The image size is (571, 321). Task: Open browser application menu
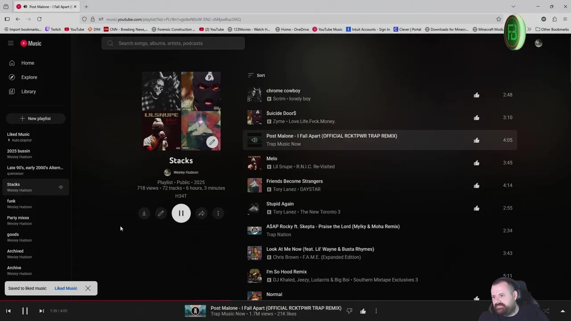[x=565, y=19]
